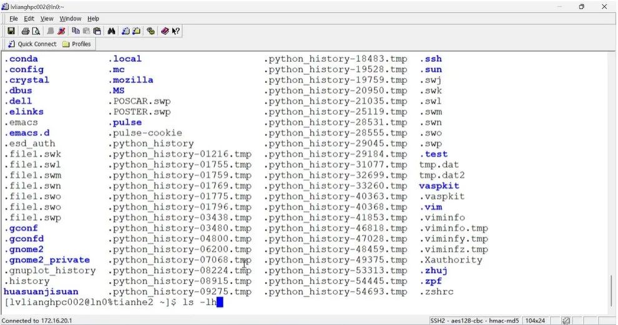Click the '.esd_auth' file name

29,143
